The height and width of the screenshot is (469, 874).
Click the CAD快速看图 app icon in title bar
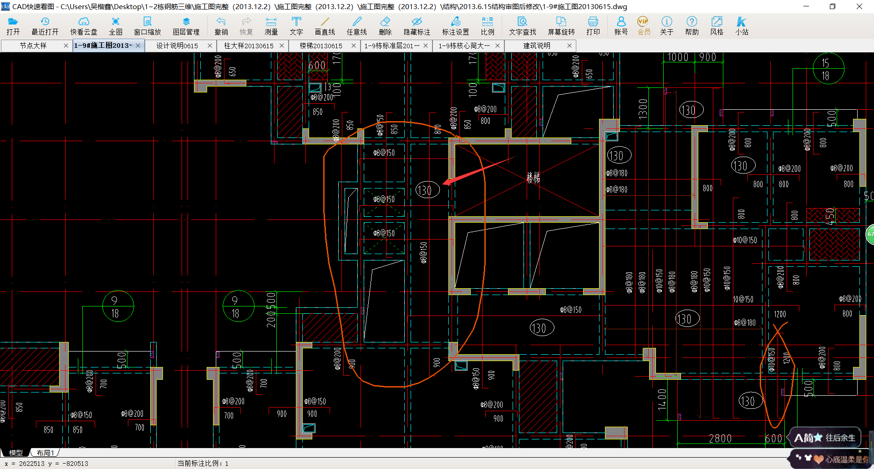5,6
